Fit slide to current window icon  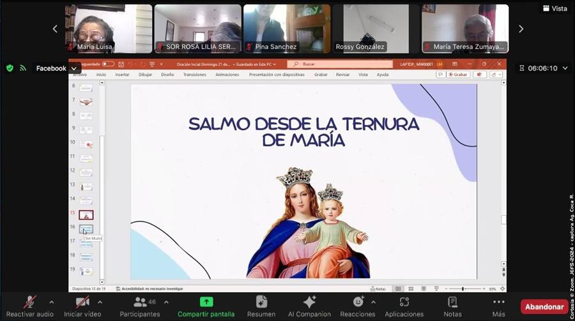coord(502,288)
